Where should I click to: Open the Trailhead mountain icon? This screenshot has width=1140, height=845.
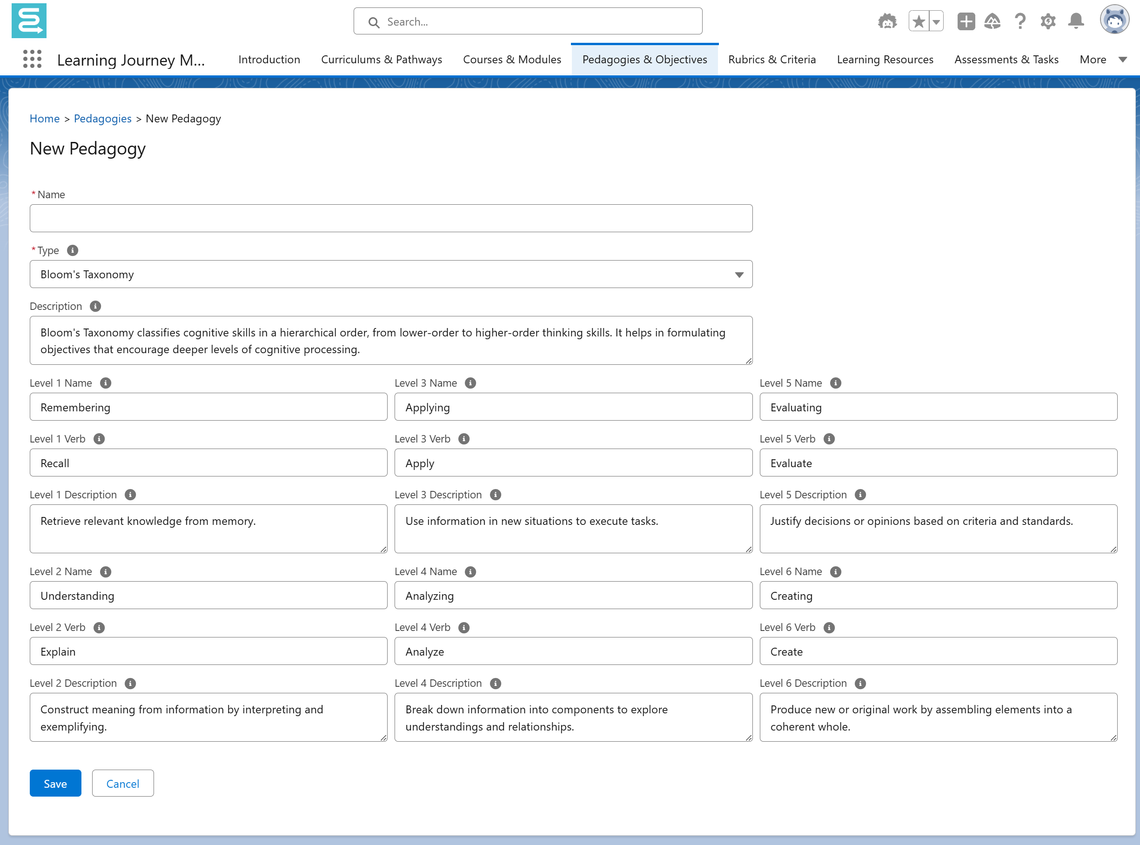(992, 21)
